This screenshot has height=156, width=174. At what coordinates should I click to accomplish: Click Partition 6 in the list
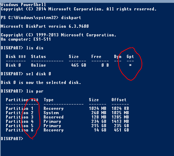(19, 130)
